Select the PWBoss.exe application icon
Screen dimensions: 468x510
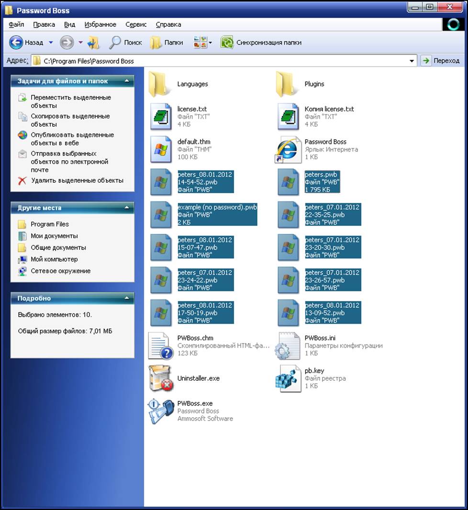pyautogui.click(x=161, y=411)
